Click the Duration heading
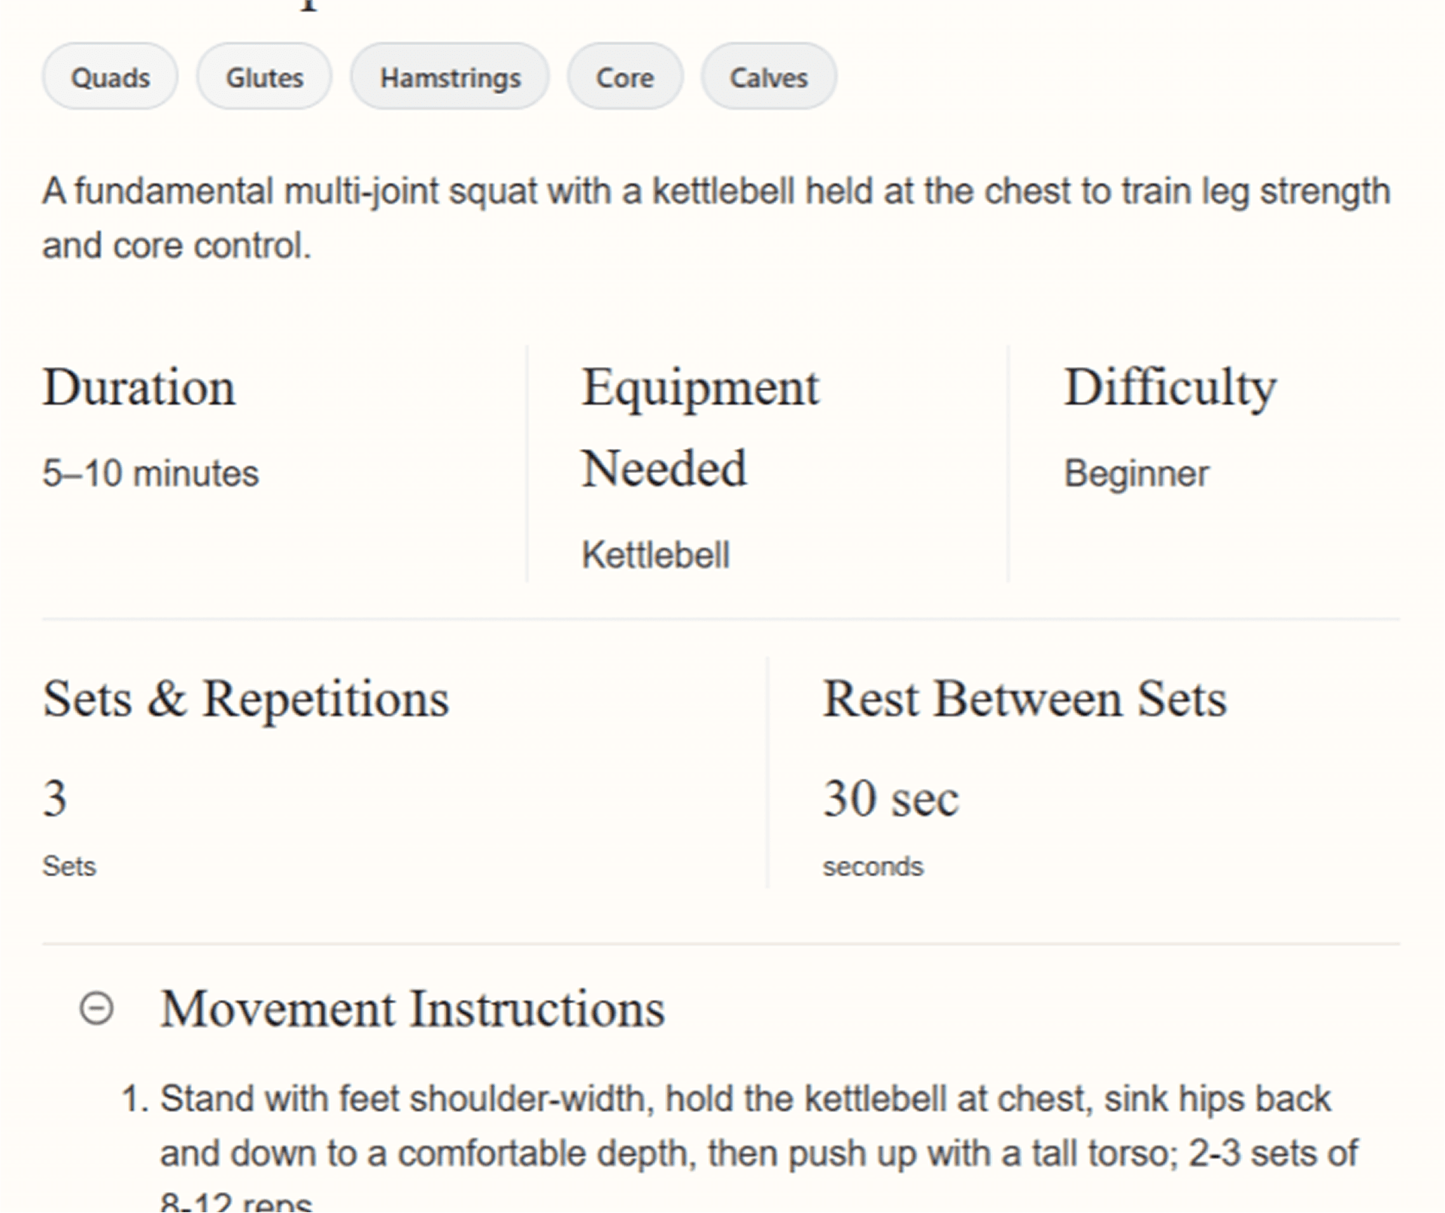 click(138, 388)
